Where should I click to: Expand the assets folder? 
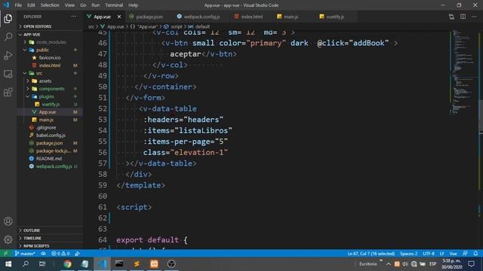pyautogui.click(x=45, y=81)
